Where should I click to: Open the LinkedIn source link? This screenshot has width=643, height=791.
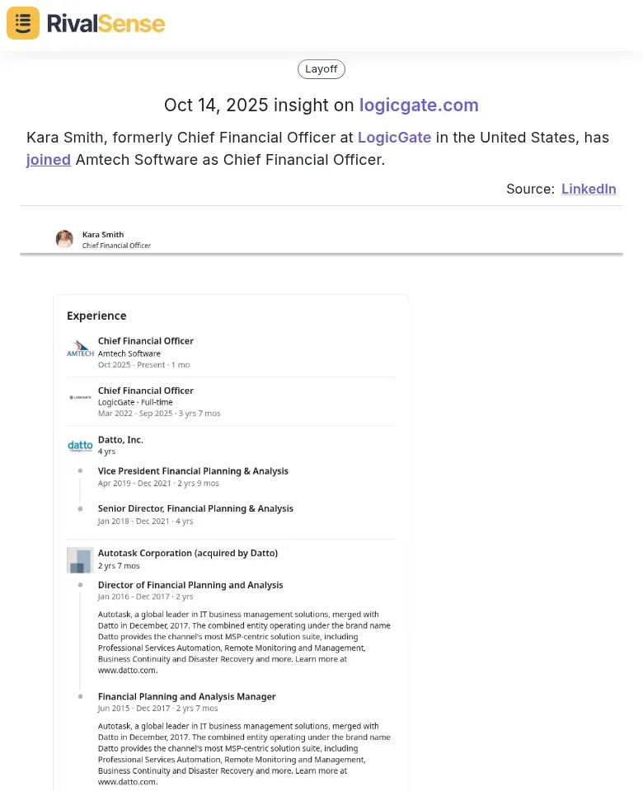tap(589, 189)
